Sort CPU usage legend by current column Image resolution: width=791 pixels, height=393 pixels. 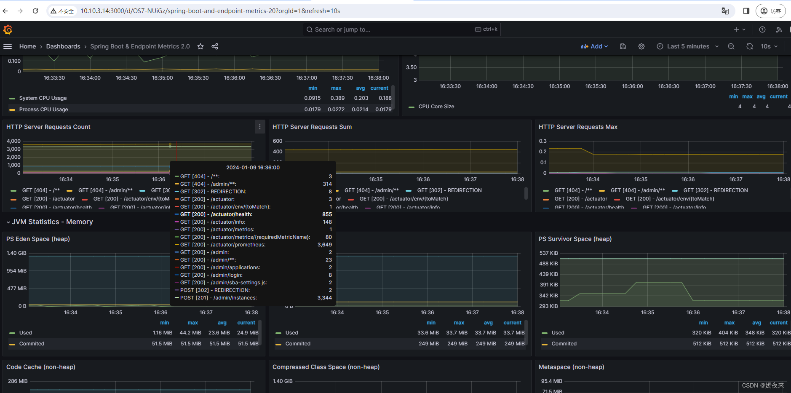(x=379, y=88)
